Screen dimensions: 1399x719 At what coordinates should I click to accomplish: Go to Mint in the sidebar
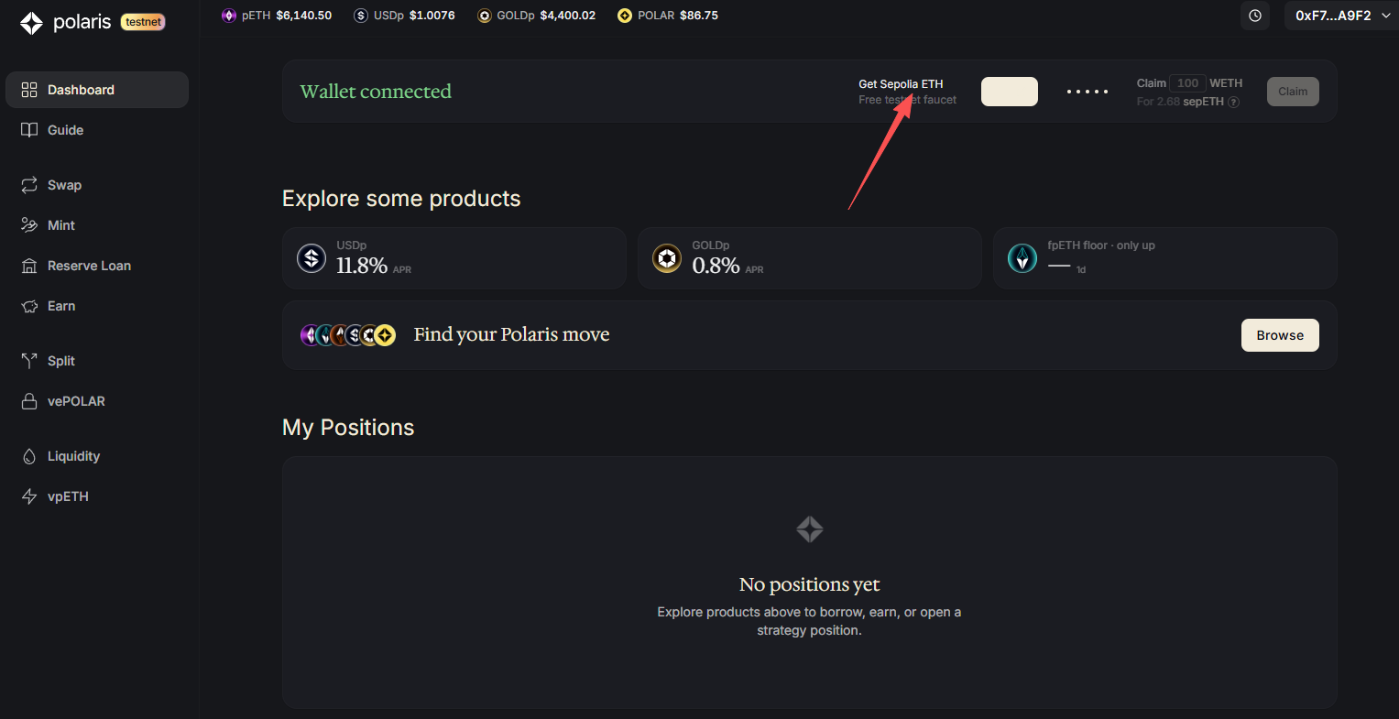[x=97, y=225]
